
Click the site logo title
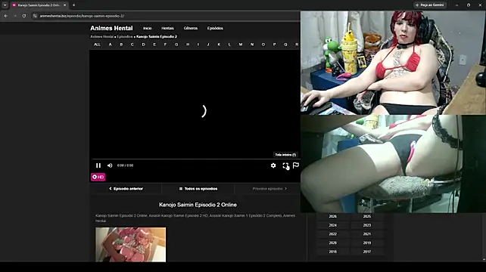tap(111, 28)
